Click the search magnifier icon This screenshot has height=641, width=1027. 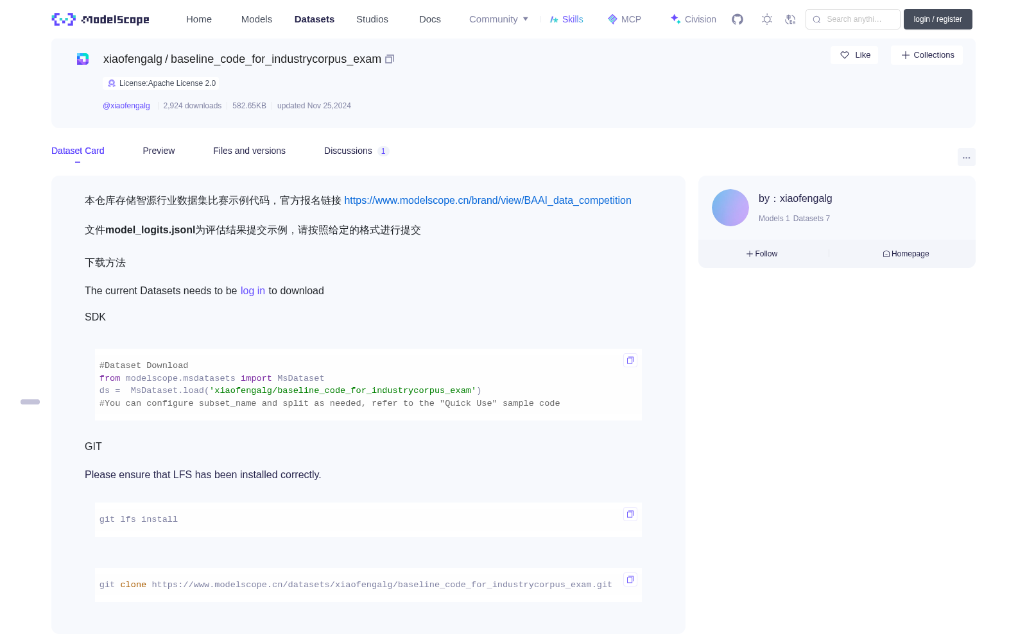(x=816, y=19)
